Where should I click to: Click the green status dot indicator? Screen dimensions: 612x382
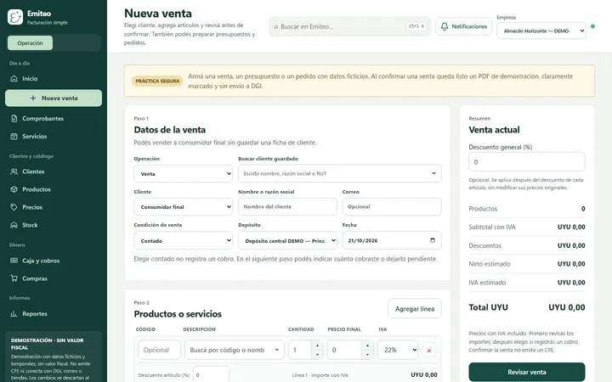(x=593, y=26)
